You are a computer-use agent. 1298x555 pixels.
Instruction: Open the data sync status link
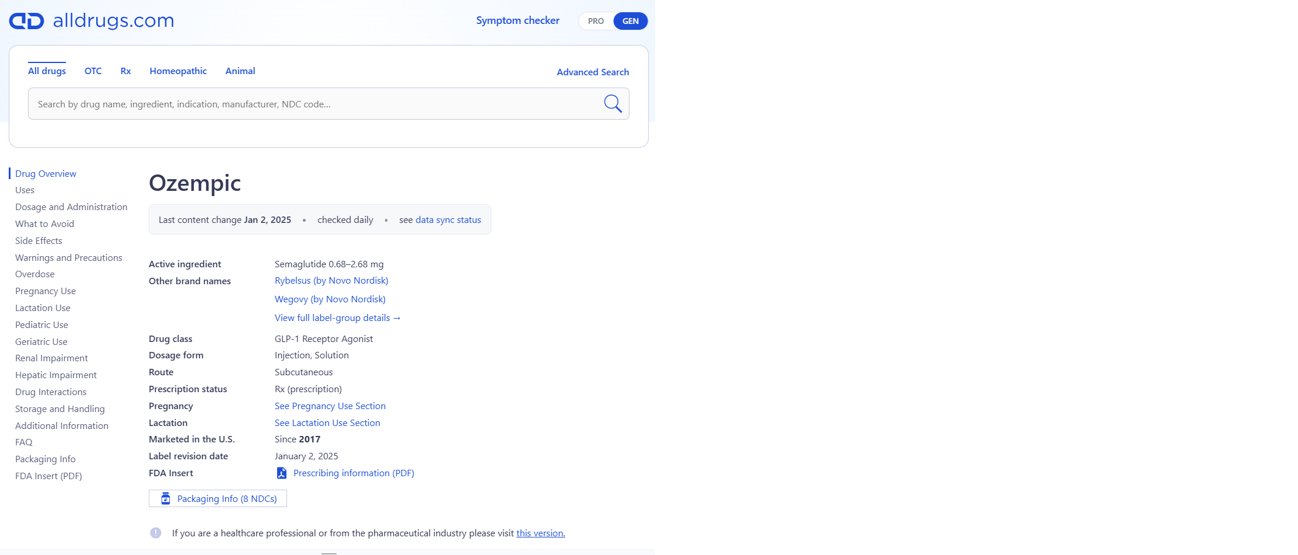click(448, 220)
